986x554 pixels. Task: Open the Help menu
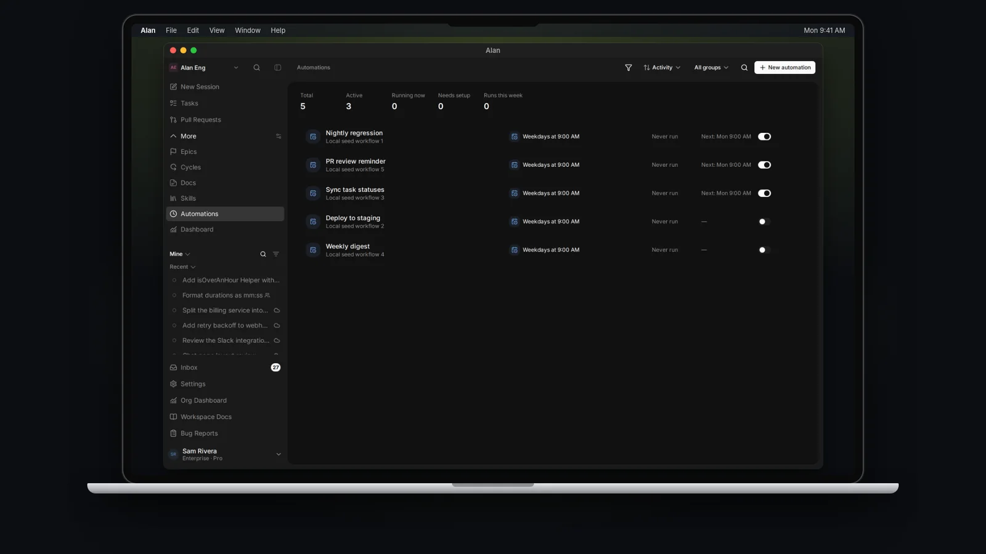tap(278, 30)
